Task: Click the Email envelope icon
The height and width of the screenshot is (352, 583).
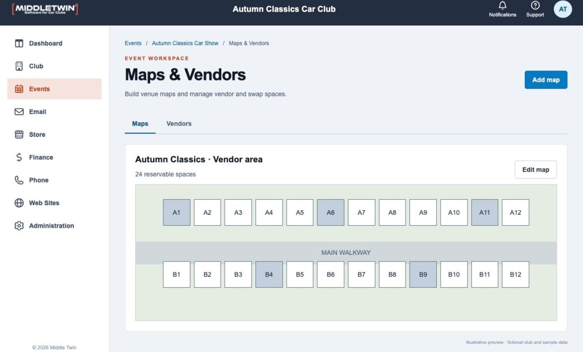Action: pos(19,112)
